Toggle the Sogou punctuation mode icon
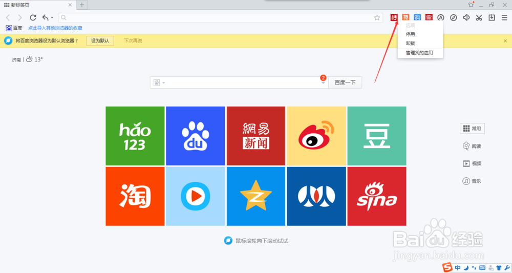Viewport: 512px width, 273px height. 474,268
